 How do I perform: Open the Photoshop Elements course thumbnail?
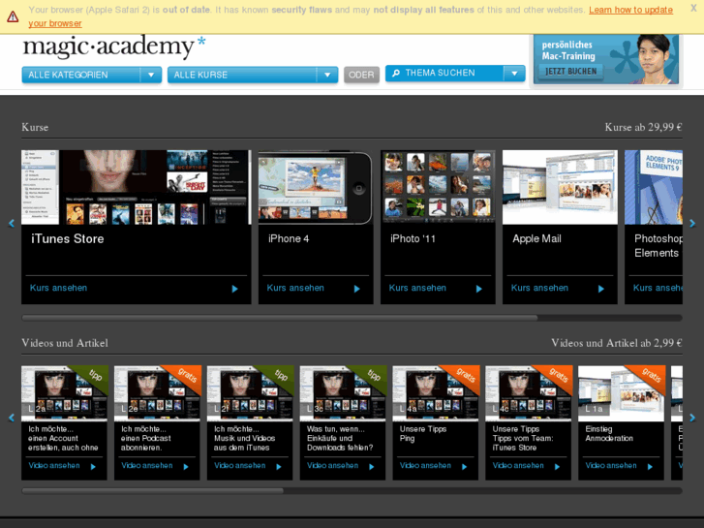(654, 187)
